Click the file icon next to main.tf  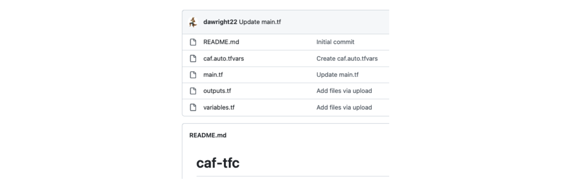[x=193, y=75]
